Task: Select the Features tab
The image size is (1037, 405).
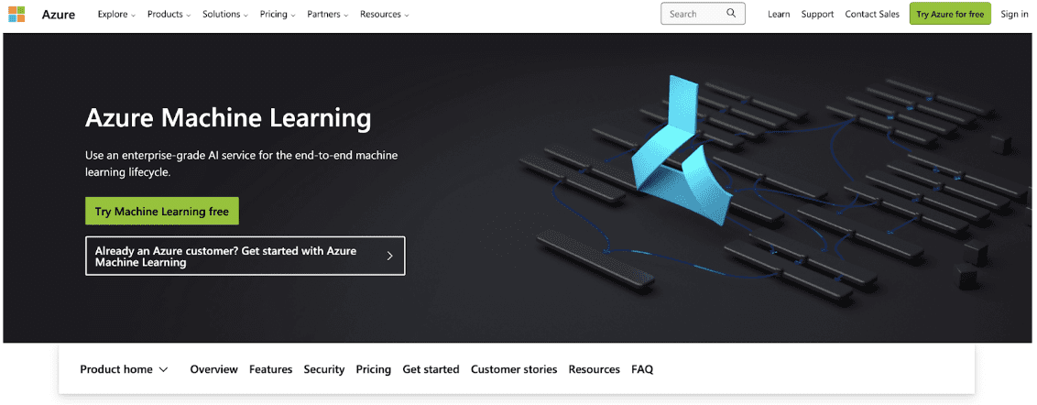Action: tap(270, 369)
